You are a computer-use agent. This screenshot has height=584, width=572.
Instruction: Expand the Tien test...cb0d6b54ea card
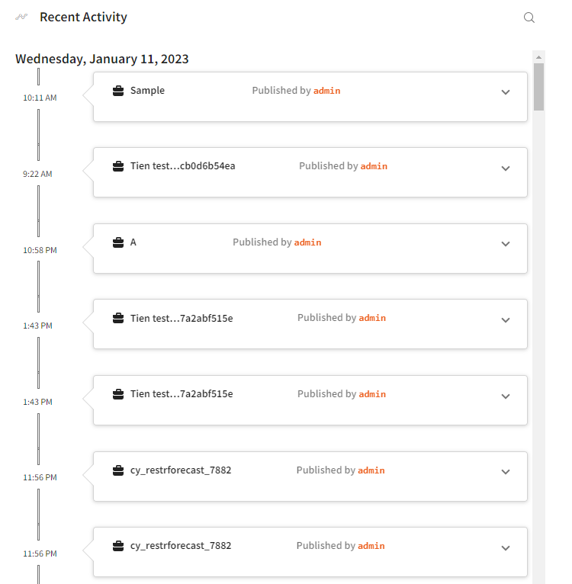click(505, 168)
